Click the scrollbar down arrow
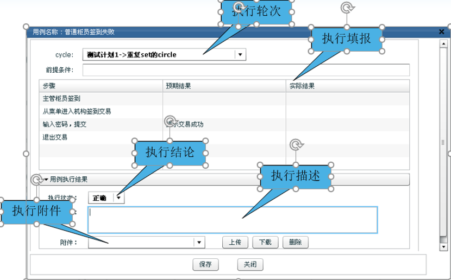Screen dimensions: 451x280 [x=443, y=246]
